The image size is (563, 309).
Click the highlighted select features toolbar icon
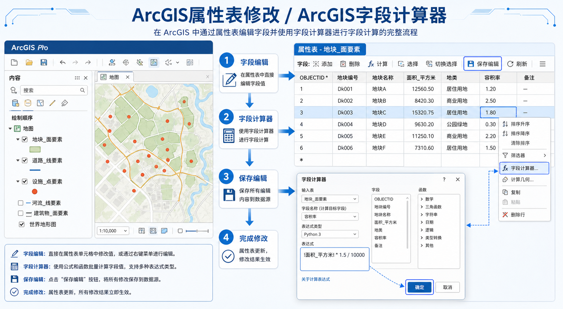tap(154, 63)
